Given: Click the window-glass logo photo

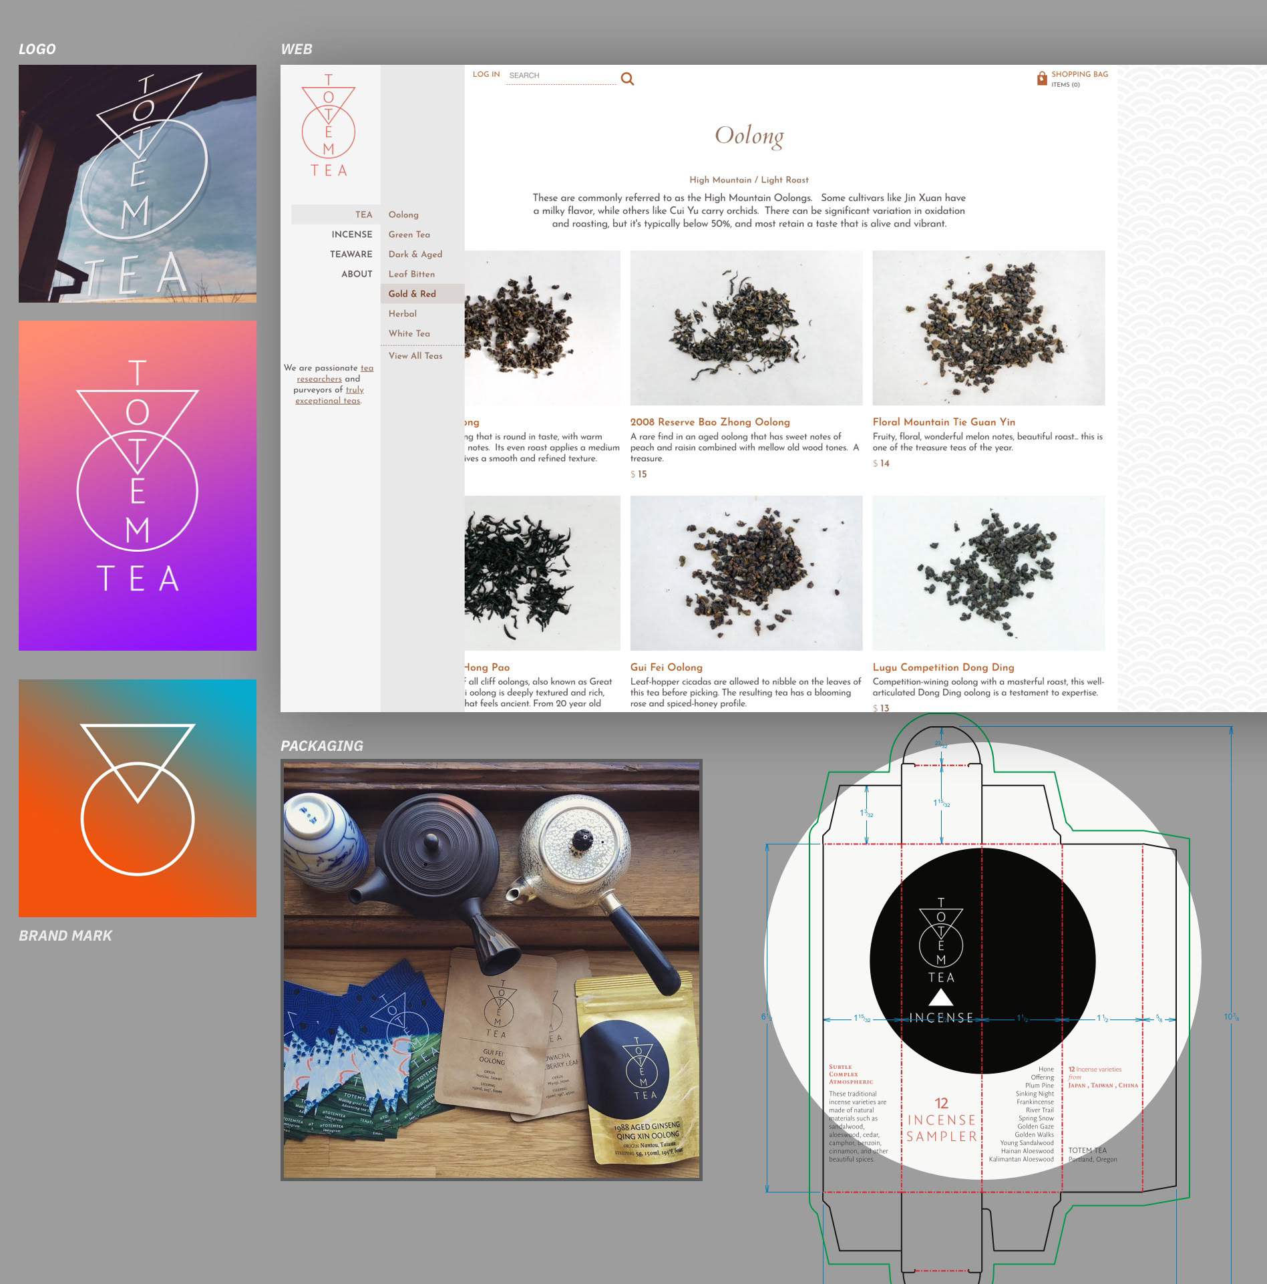Looking at the screenshot, I should (x=138, y=184).
